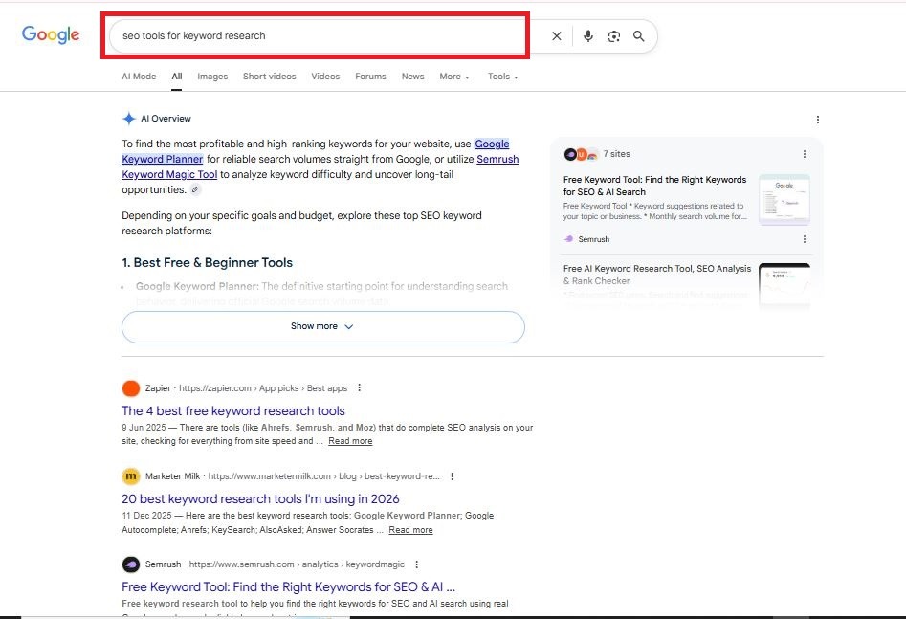Click the 7 sites source favicons
The width and height of the screenshot is (906, 619).
pos(581,154)
